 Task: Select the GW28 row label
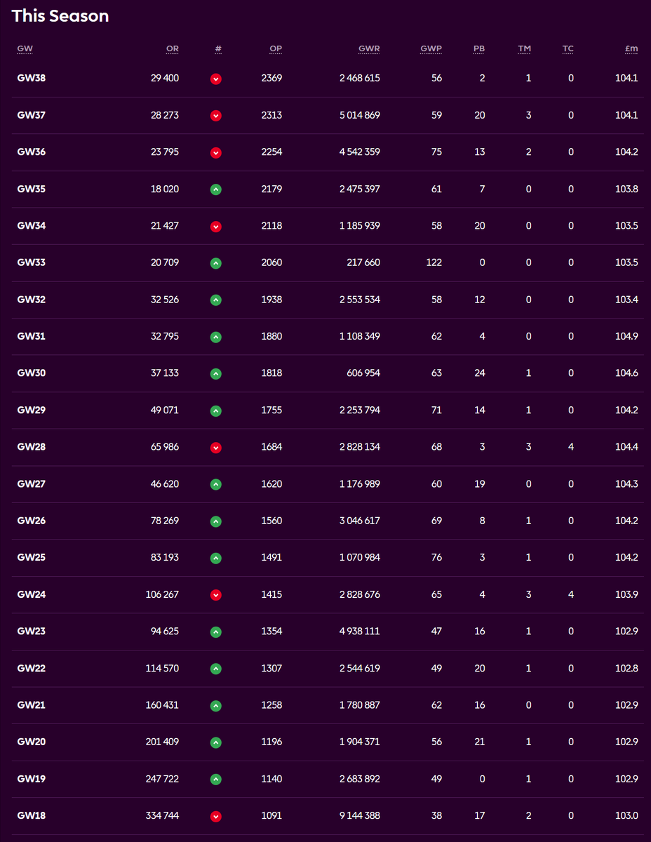tap(32, 447)
